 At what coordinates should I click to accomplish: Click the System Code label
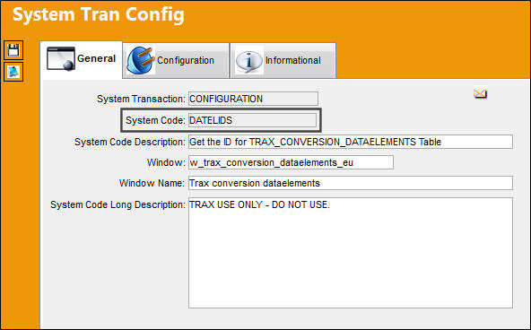point(155,120)
